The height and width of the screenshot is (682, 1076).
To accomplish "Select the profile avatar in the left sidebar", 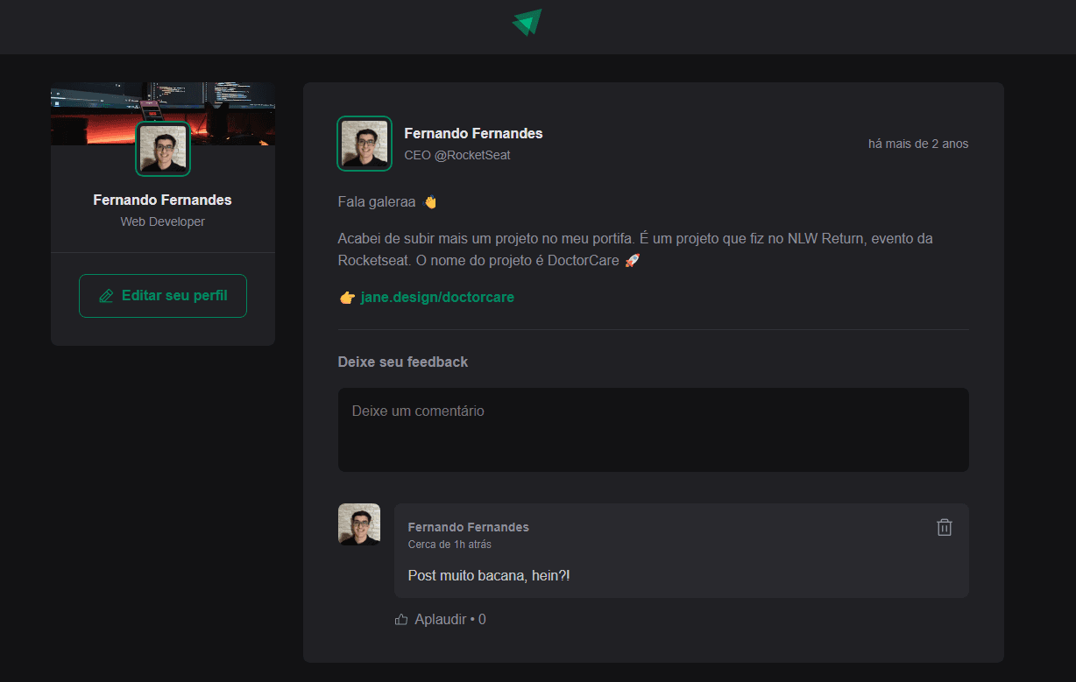I will click(162, 149).
